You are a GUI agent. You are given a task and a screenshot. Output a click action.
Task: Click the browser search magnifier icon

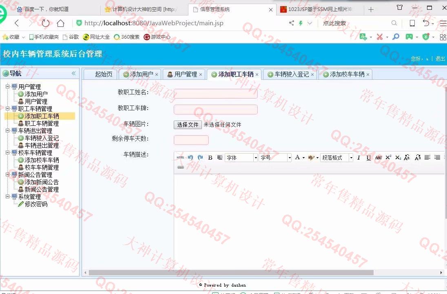tap(394, 23)
